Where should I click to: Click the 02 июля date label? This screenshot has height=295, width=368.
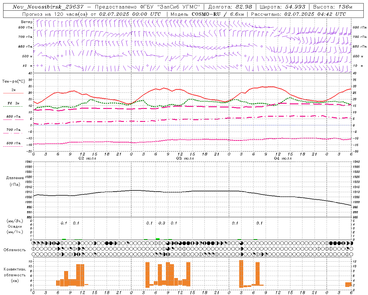tap(87, 158)
